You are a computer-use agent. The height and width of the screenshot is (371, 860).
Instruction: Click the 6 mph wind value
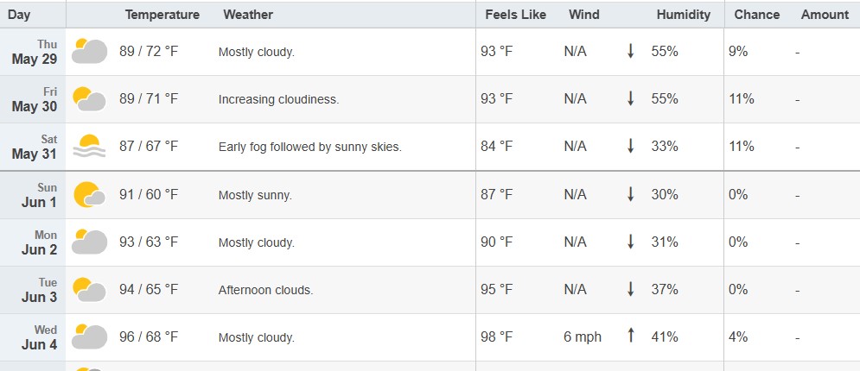point(583,337)
